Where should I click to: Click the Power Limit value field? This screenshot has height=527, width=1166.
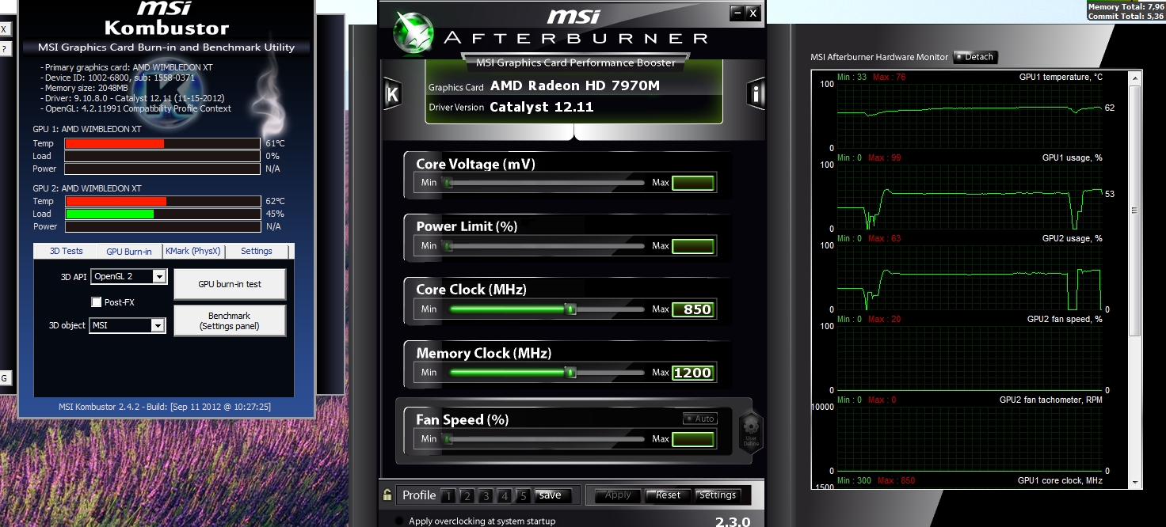pos(693,246)
